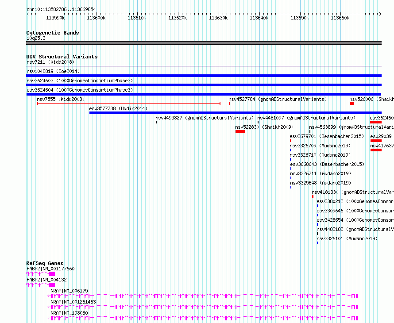Image resolution: width=394 pixels, height=323 pixels.
Task: Click the 113640k ruler tick label
Action: (x=259, y=18)
